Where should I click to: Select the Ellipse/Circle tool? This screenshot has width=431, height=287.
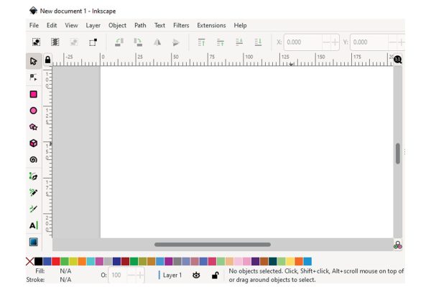coord(33,110)
